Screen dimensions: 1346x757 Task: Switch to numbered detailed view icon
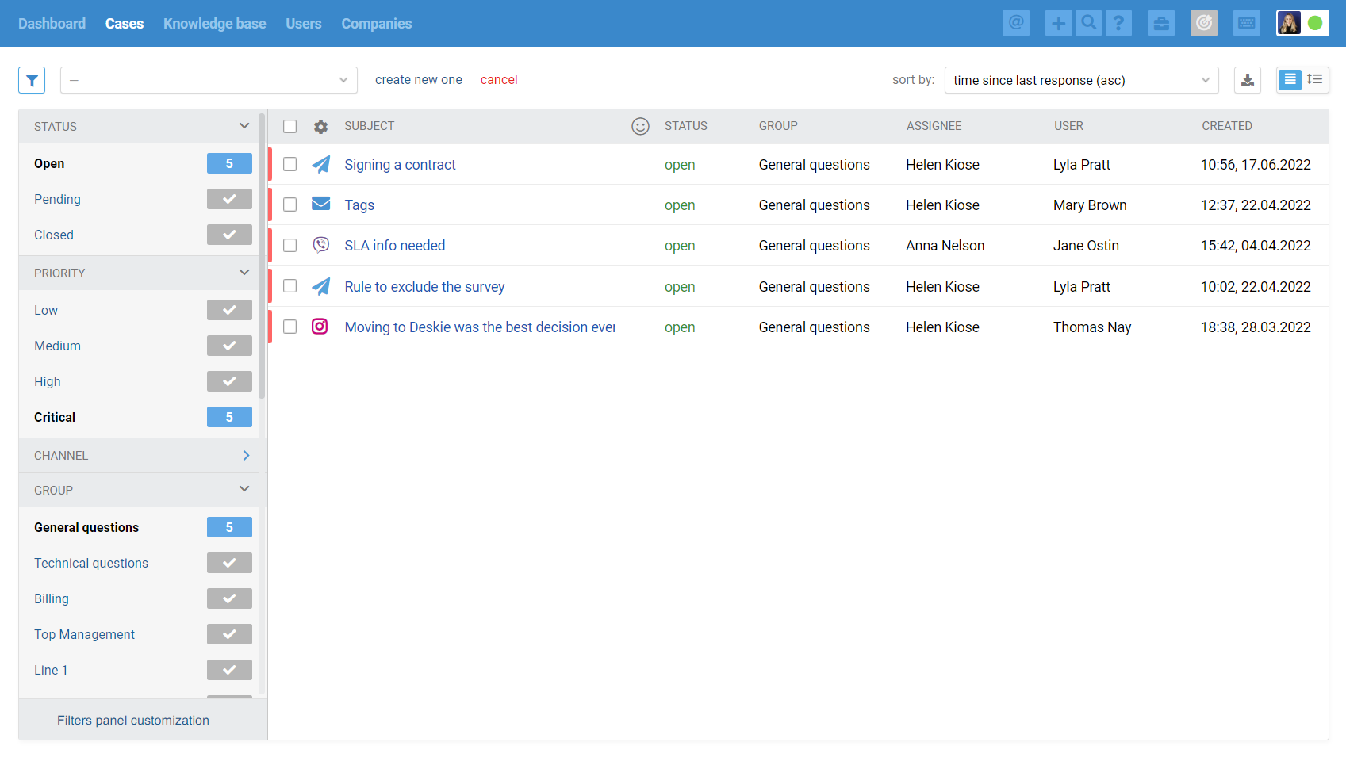click(x=1315, y=79)
